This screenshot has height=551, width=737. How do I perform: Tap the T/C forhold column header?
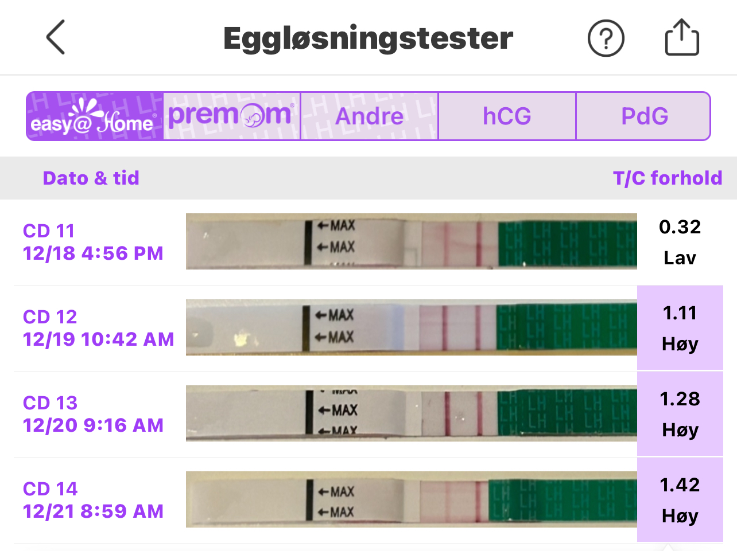[668, 178]
